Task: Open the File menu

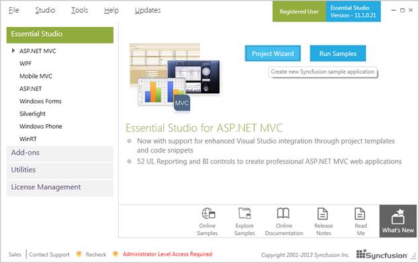Action: (x=14, y=11)
